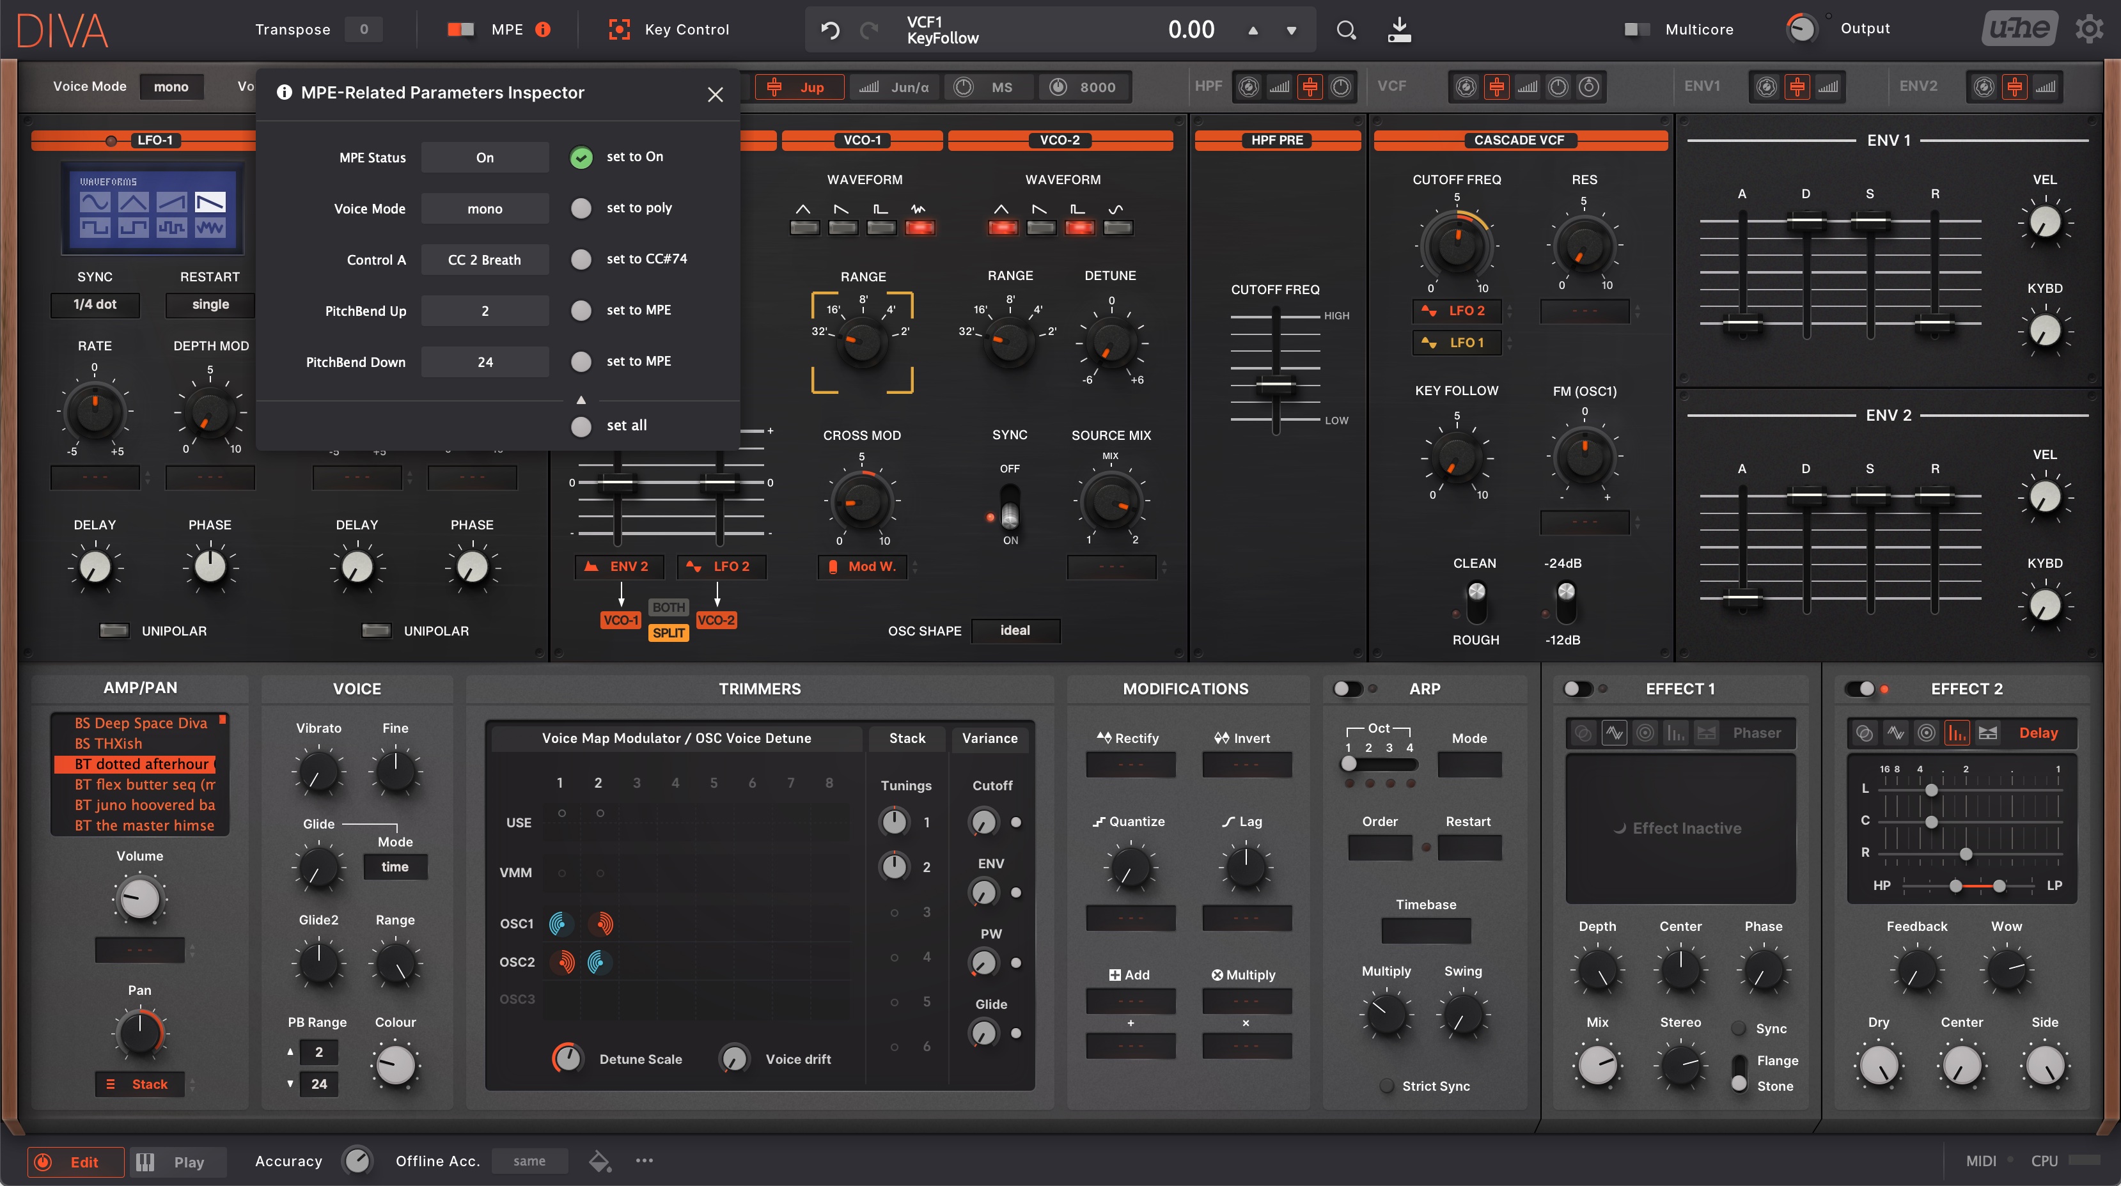Click the Transpose value field
The height and width of the screenshot is (1186, 2121).
(363, 29)
